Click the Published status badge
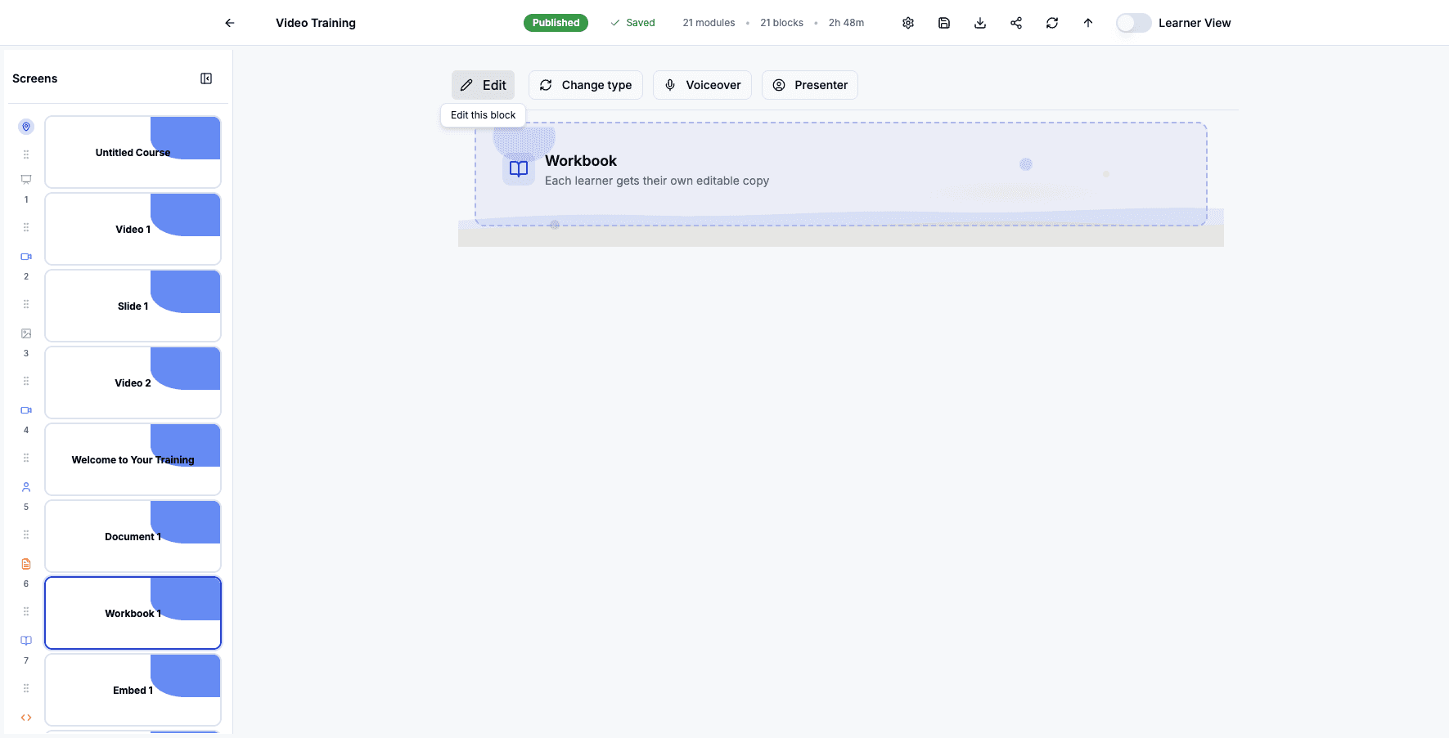Image resolution: width=1449 pixels, height=738 pixels. 556,23
